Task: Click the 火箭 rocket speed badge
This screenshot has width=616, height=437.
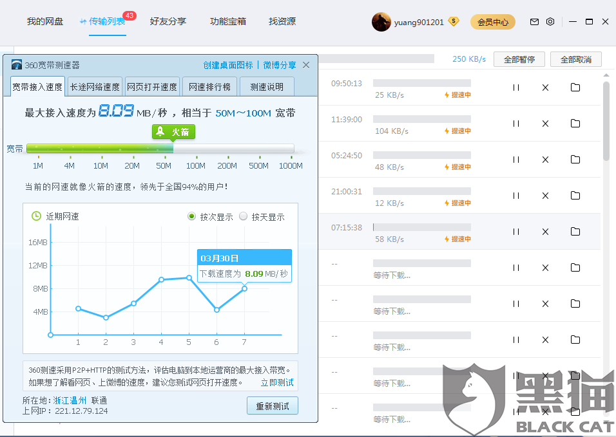Action: click(173, 132)
